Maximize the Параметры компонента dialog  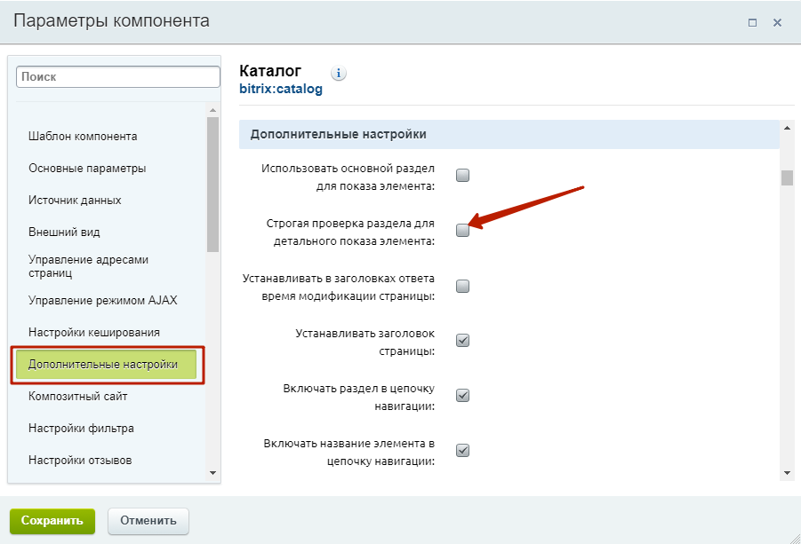click(x=752, y=23)
